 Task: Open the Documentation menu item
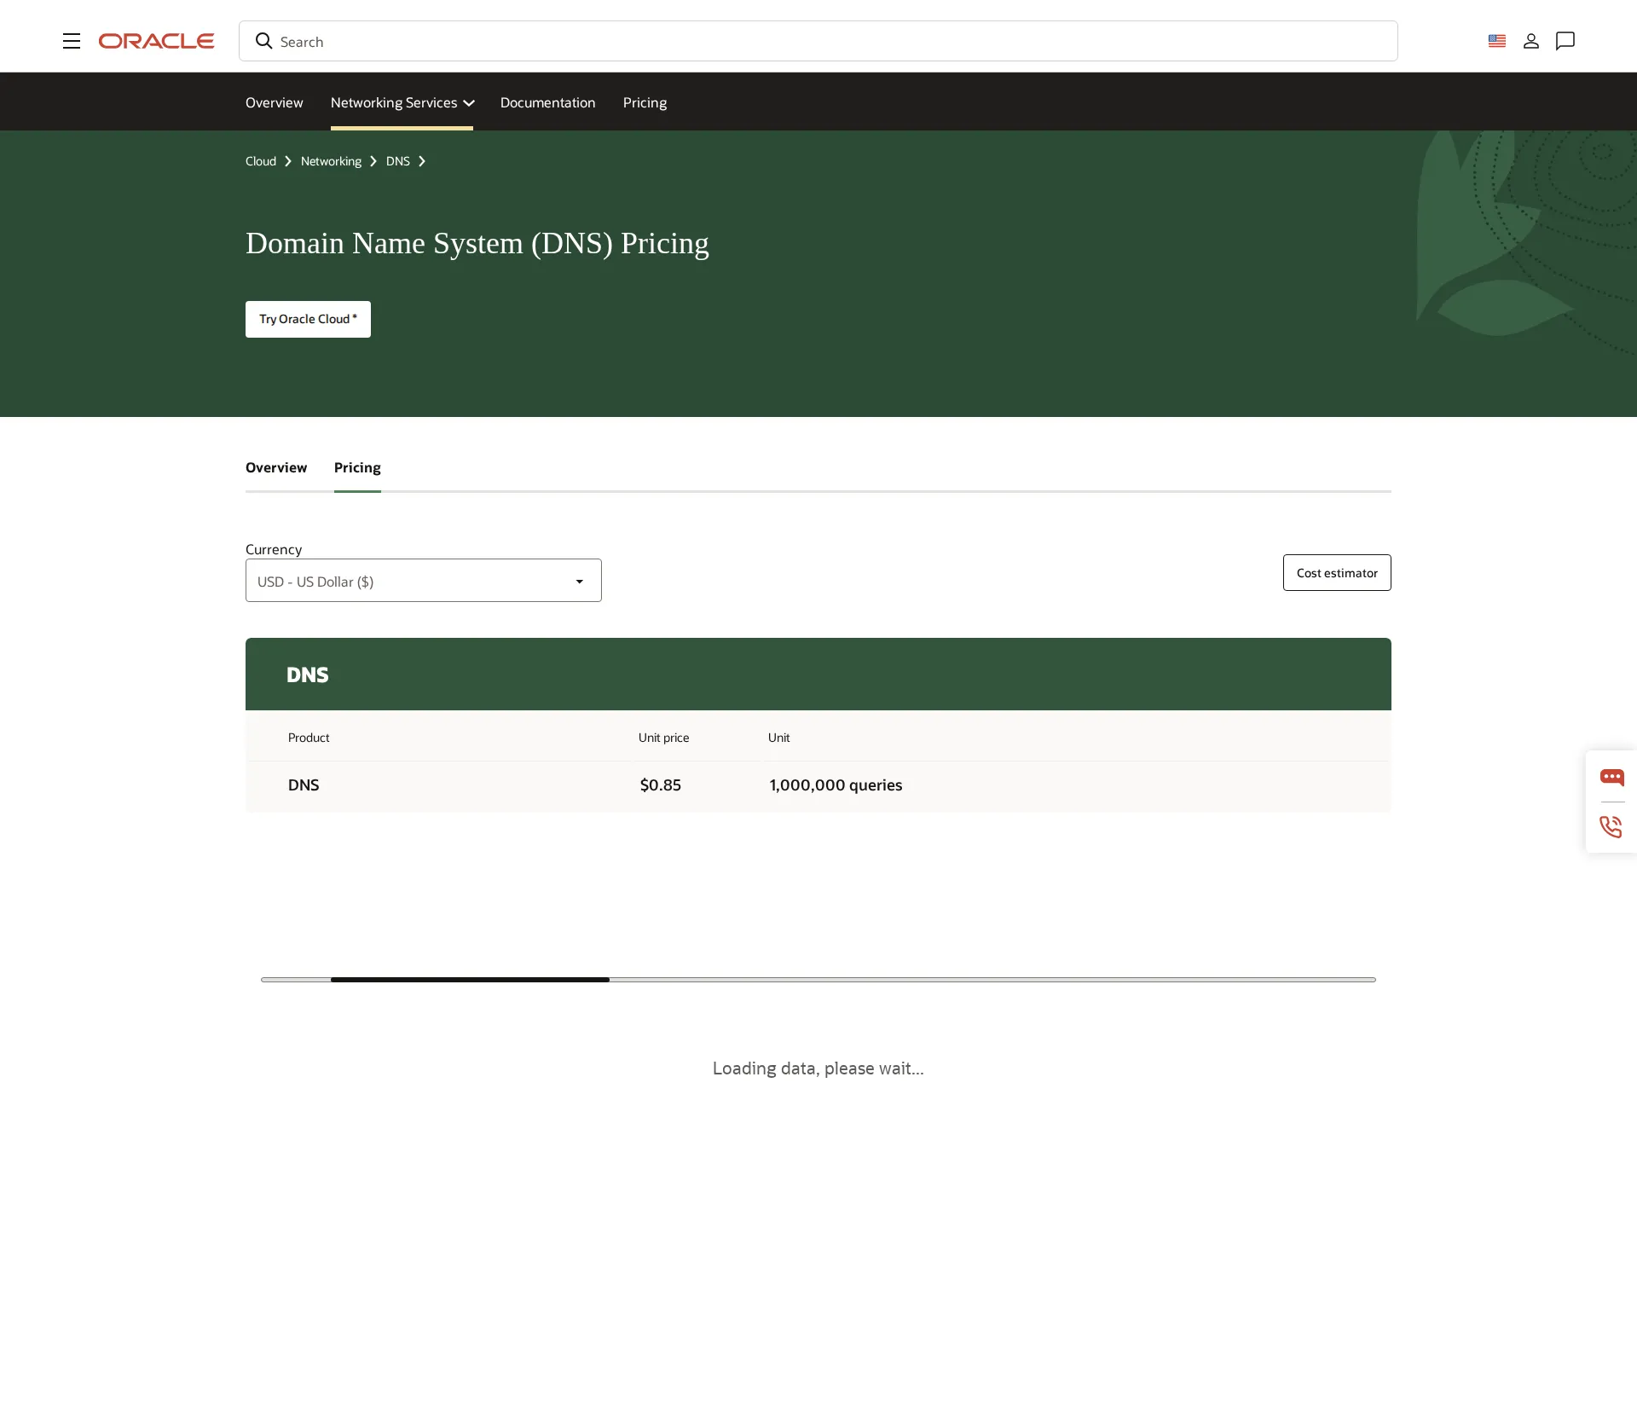(547, 102)
